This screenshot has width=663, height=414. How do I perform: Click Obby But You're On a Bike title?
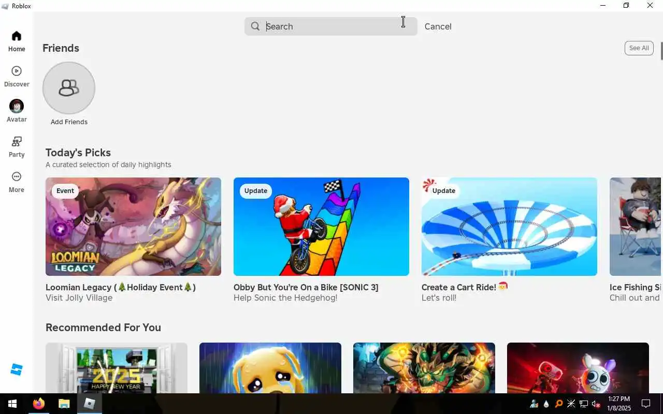306,287
